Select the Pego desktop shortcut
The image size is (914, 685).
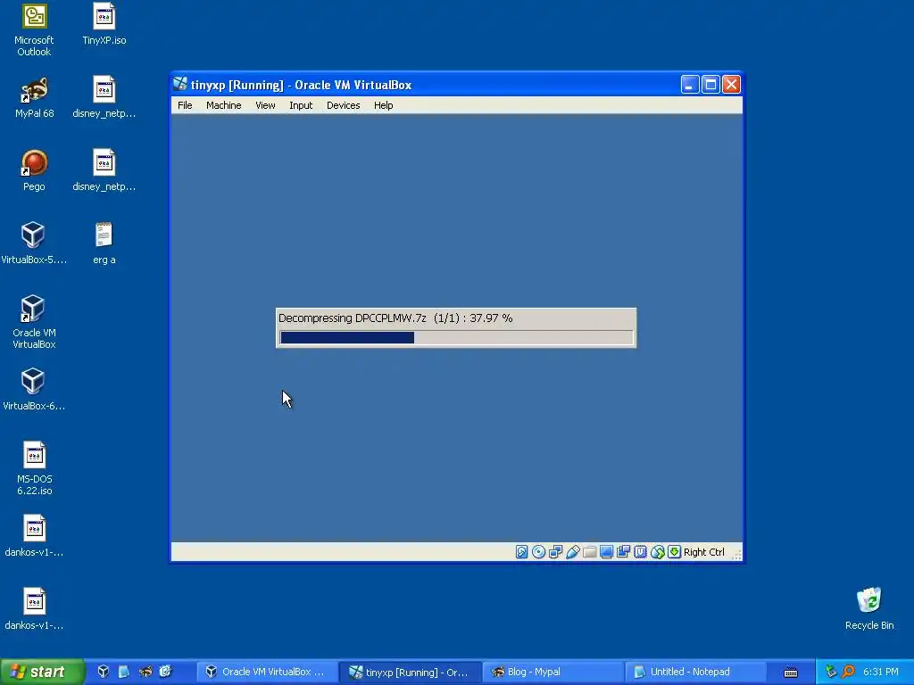34,171
